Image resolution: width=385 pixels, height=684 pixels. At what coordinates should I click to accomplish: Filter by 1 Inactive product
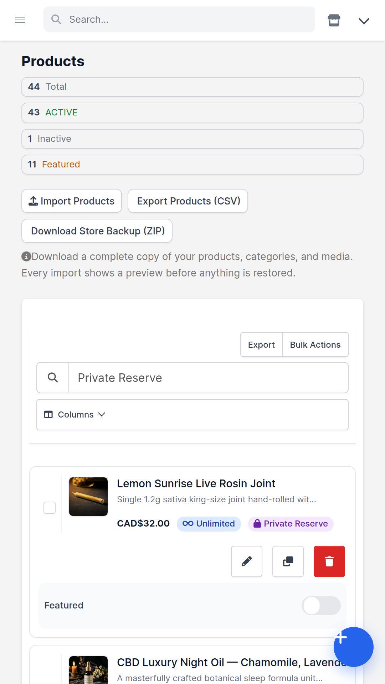click(192, 139)
